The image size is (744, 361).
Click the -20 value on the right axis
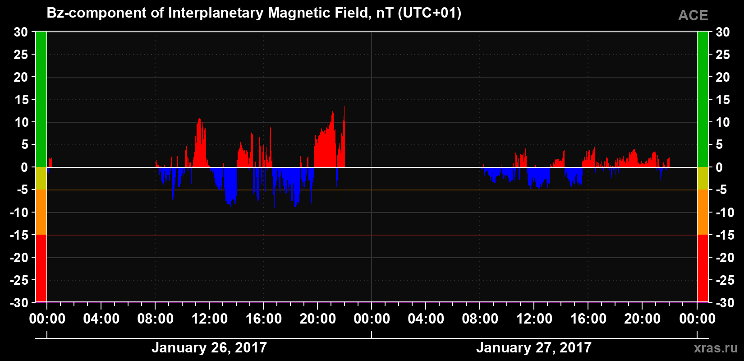pyautogui.click(x=725, y=258)
